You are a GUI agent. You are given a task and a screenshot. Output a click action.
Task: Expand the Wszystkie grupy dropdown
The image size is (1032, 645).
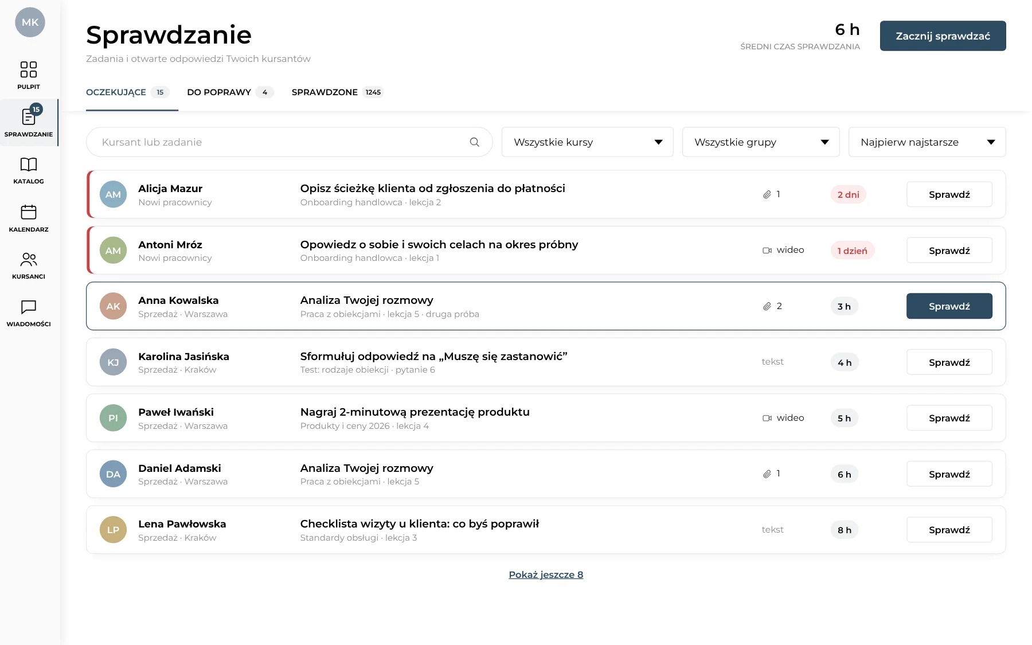click(x=761, y=142)
